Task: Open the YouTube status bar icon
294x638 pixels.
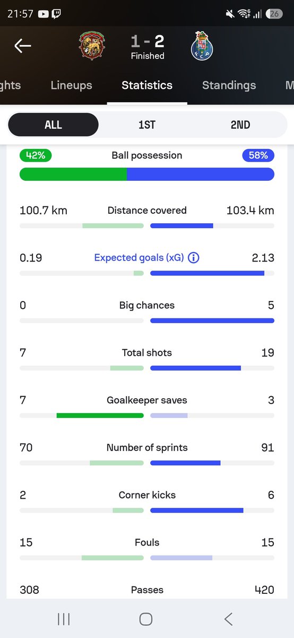Action: [44, 14]
